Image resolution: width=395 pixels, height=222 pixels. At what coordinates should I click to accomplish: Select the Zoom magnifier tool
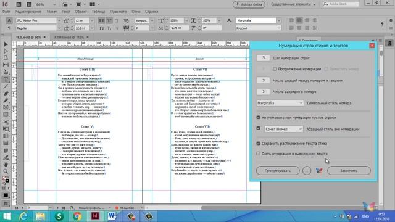[6, 171]
